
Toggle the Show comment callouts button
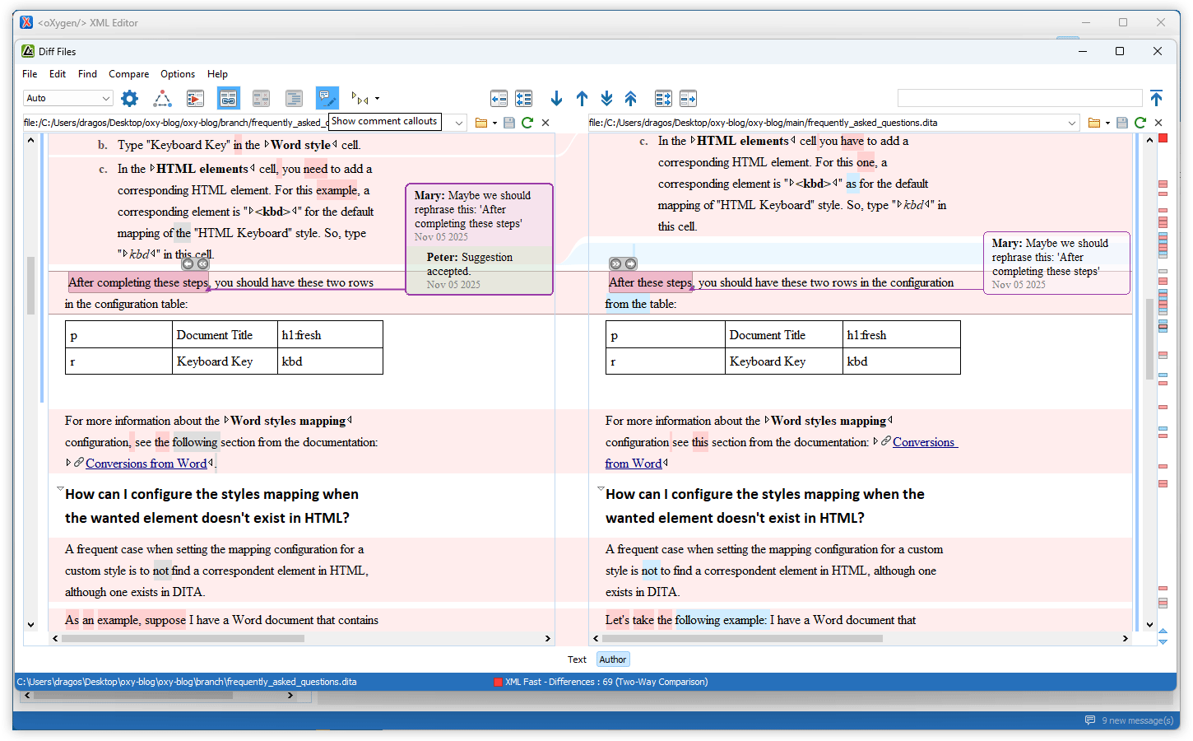(327, 99)
